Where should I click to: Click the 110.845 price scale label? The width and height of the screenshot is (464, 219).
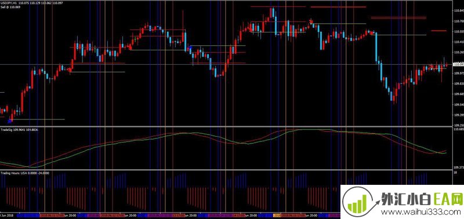[x=458, y=11]
